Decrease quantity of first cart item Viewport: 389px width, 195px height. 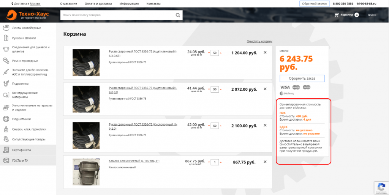(209, 53)
